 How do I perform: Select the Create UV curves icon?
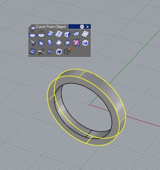[50, 51]
